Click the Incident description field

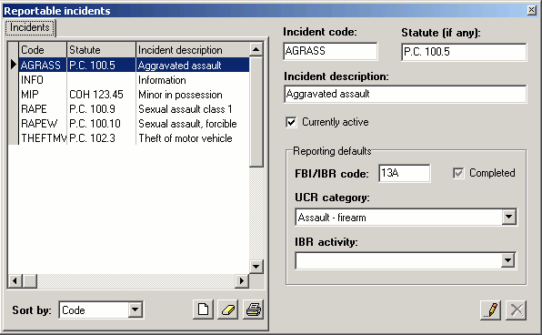(x=406, y=94)
